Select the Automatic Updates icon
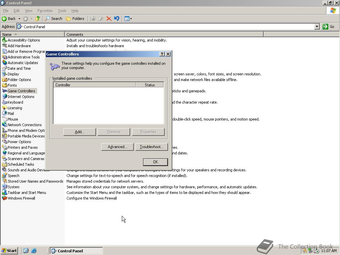340x255 pixels. coord(4,63)
